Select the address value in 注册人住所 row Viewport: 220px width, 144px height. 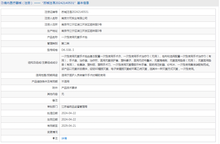(x=81, y=25)
